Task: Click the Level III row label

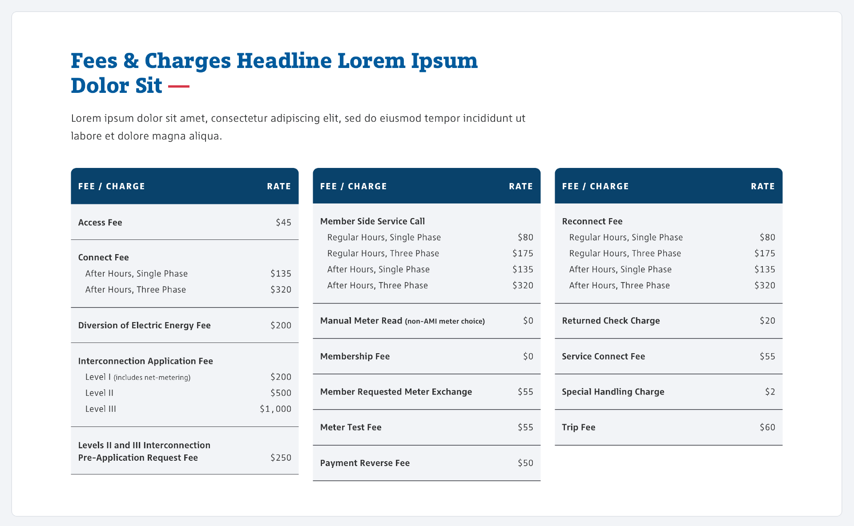Action: pos(101,409)
